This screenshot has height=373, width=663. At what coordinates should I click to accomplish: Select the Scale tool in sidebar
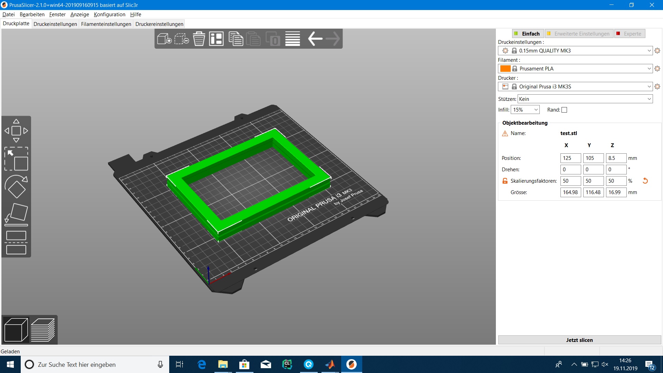(16, 159)
